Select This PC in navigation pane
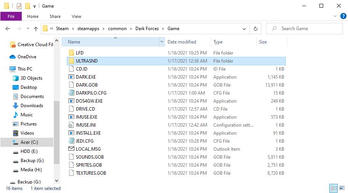This screenshot has height=193, width=348. click(21, 69)
